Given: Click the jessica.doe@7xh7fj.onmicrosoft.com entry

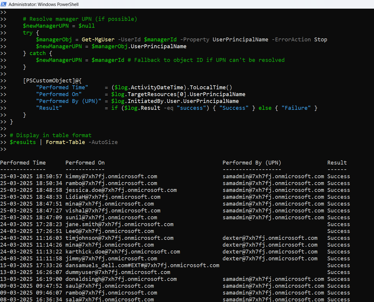Looking at the screenshot, I should click(x=121, y=190).
